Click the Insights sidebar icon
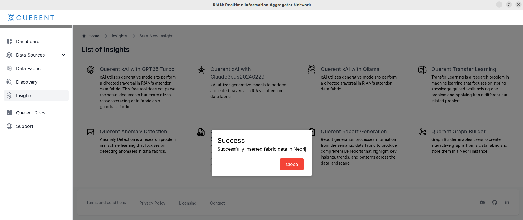Viewport: 523px width, 220px height. (9, 95)
